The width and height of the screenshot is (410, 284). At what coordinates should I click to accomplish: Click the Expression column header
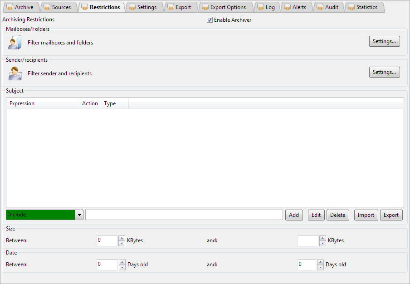(43, 103)
